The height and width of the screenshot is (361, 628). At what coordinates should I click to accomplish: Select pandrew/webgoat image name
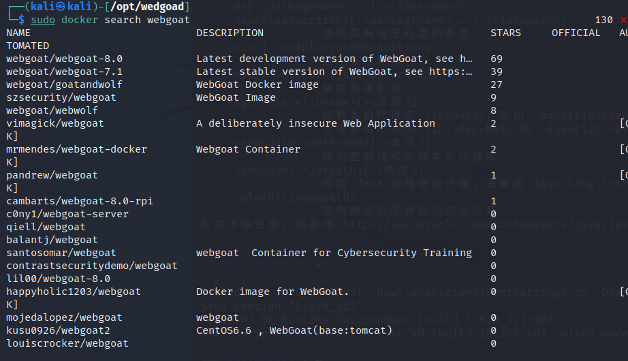[52, 175]
